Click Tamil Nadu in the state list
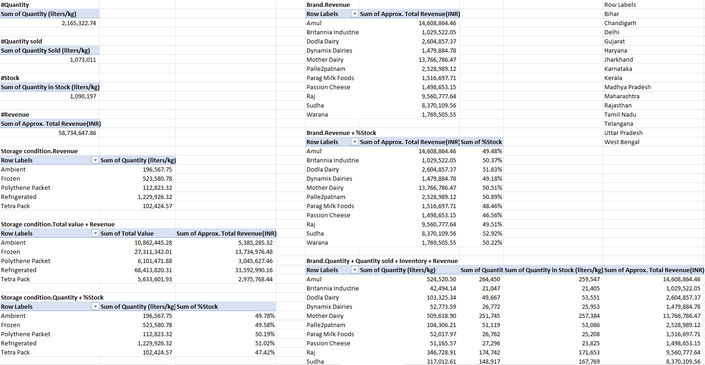This screenshot has width=705, height=365. pos(620,115)
